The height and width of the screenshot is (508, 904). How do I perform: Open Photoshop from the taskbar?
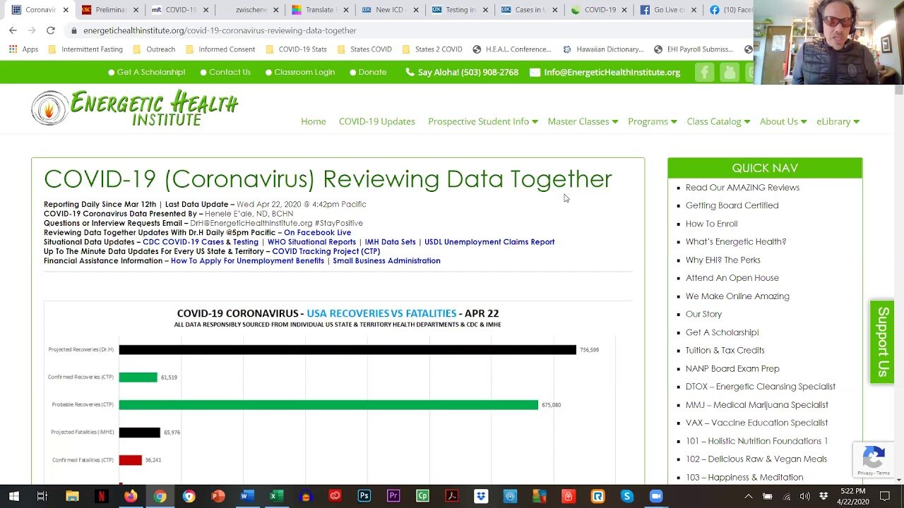(364, 496)
